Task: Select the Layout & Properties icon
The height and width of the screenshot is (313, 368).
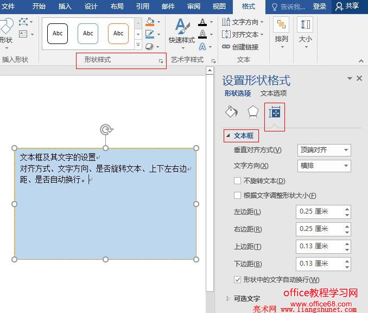Action: click(274, 112)
